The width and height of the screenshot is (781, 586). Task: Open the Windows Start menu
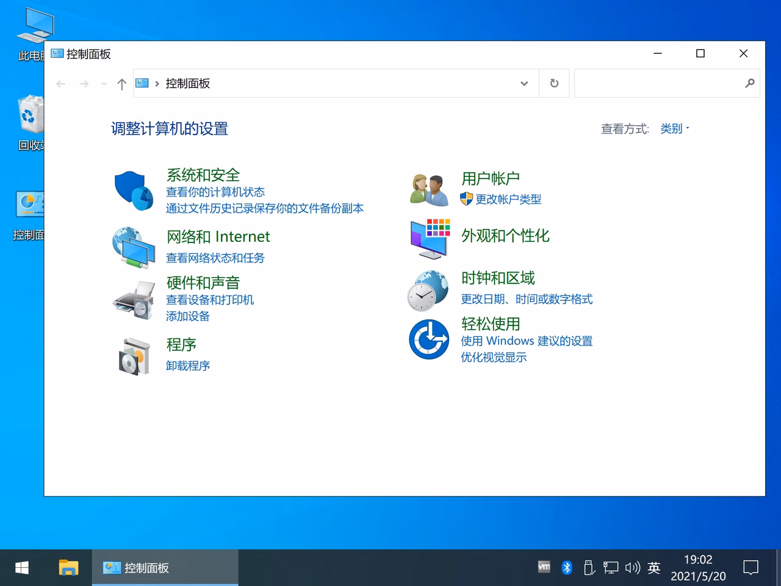pos(22,568)
